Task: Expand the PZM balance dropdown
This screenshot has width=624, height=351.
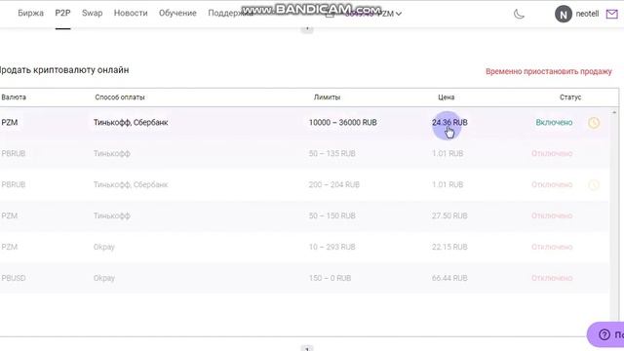Action: pos(399,14)
